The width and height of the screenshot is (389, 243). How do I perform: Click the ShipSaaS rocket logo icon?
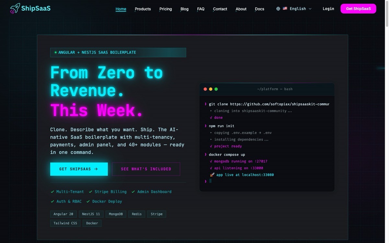[x=15, y=8]
